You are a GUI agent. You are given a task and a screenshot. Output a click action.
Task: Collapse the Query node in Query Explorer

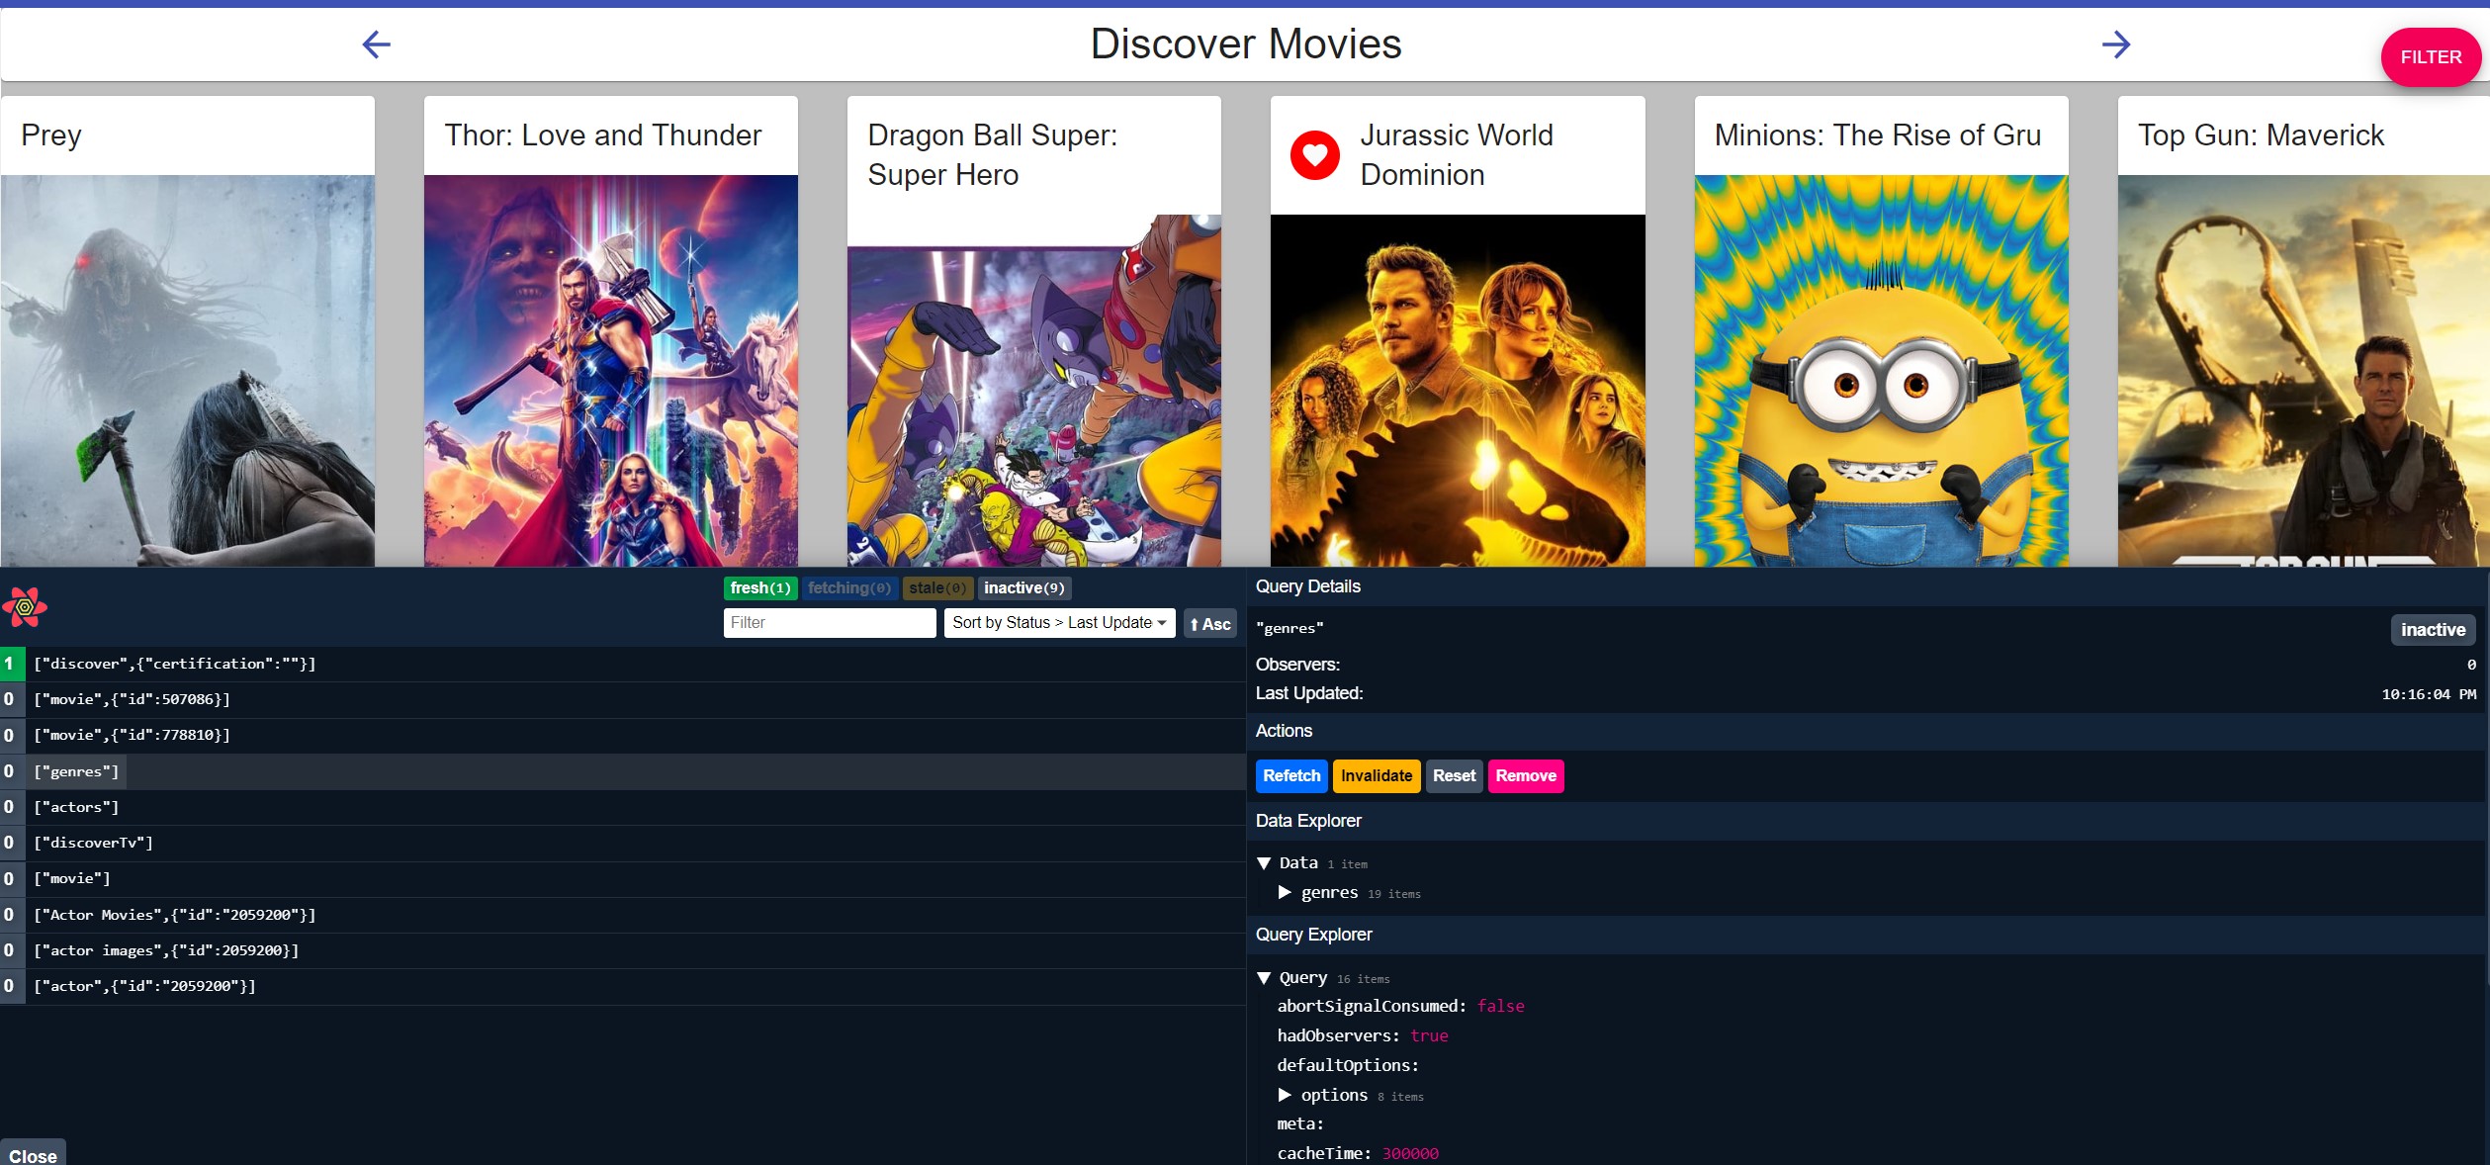click(x=1264, y=978)
